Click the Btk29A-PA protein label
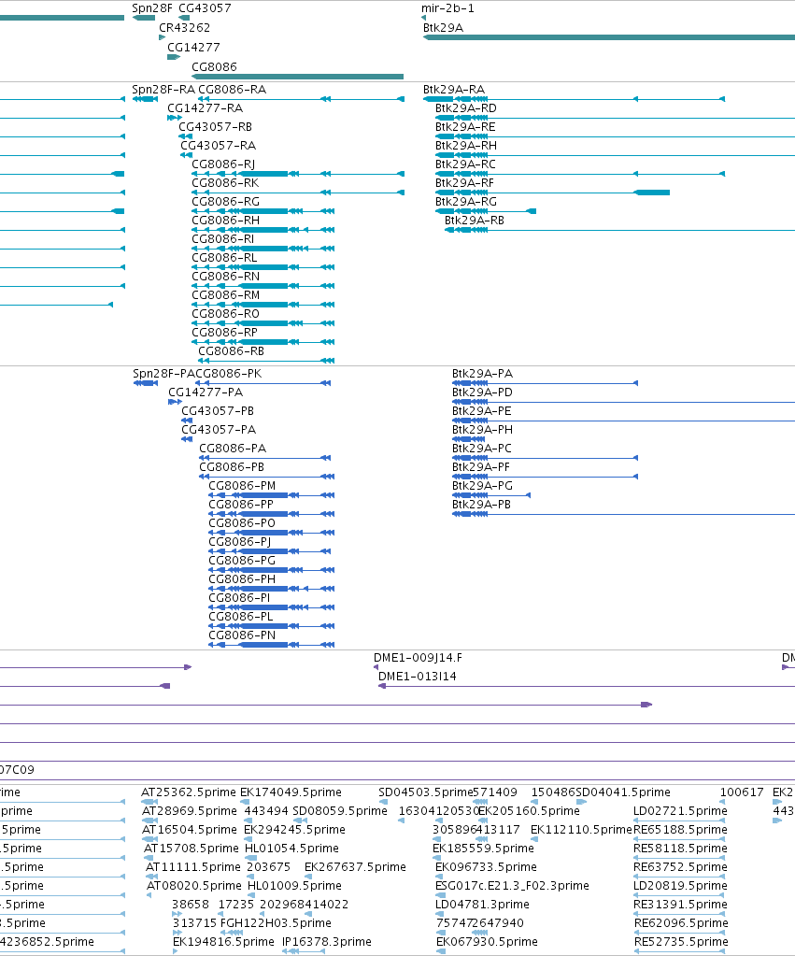The width and height of the screenshot is (795, 956). click(482, 374)
